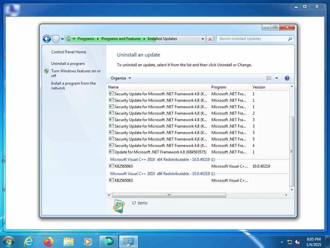The height and width of the screenshot is (248, 330).
Task: Click the Control Panel address bar icon
Action: tap(68, 39)
